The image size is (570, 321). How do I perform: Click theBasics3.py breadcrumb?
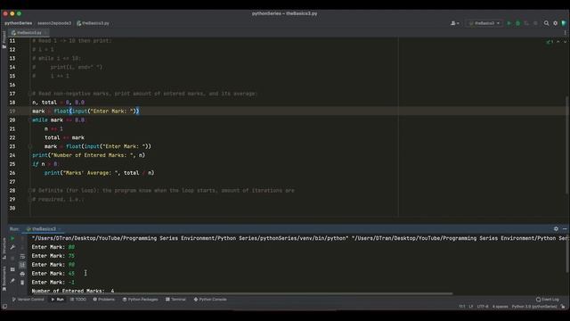tap(93, 23)
